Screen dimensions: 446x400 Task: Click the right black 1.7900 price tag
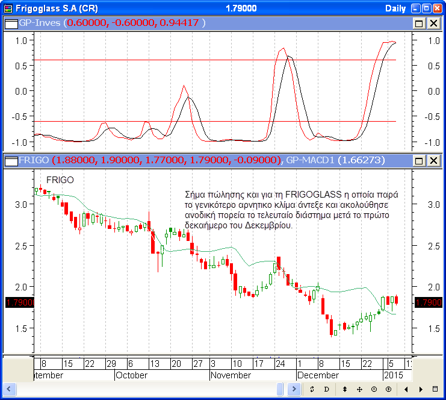[429, 302]
